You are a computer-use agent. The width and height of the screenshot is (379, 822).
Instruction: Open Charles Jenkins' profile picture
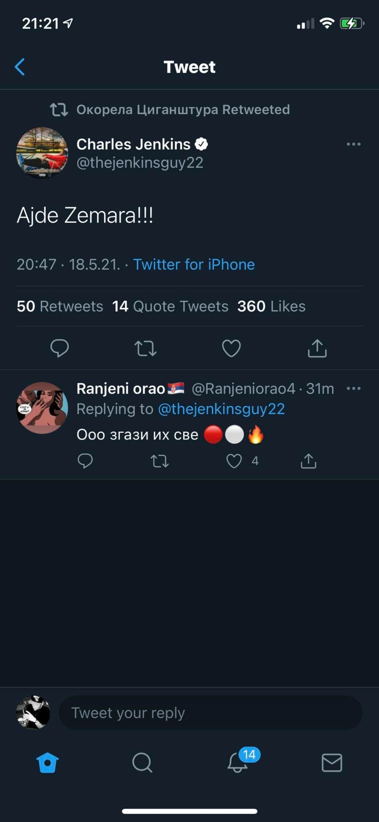click(42, 153)
